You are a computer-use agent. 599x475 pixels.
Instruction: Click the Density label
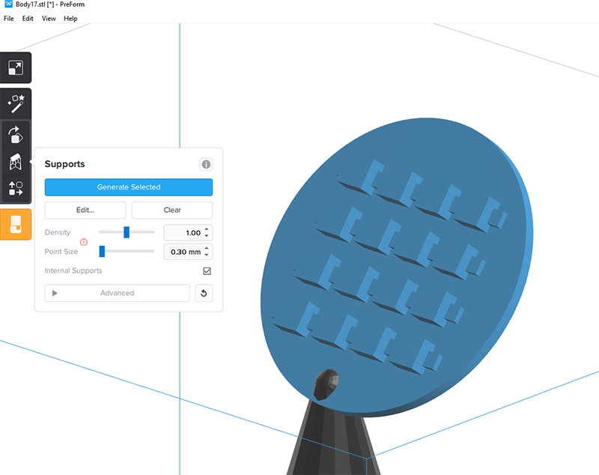pyautogui.click(x=58, y=232)
